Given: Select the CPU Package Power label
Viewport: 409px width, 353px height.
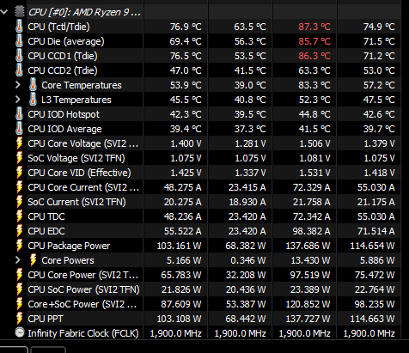Looking at the screenshot, I should tap(69, 246).
